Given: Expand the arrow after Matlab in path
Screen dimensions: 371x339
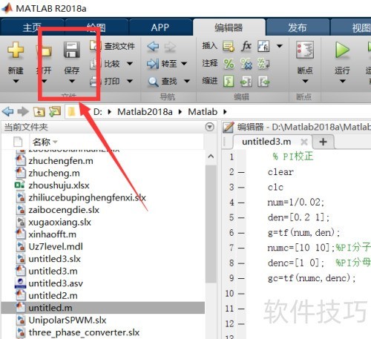Looking at the screenshot, I should point(225,112).
